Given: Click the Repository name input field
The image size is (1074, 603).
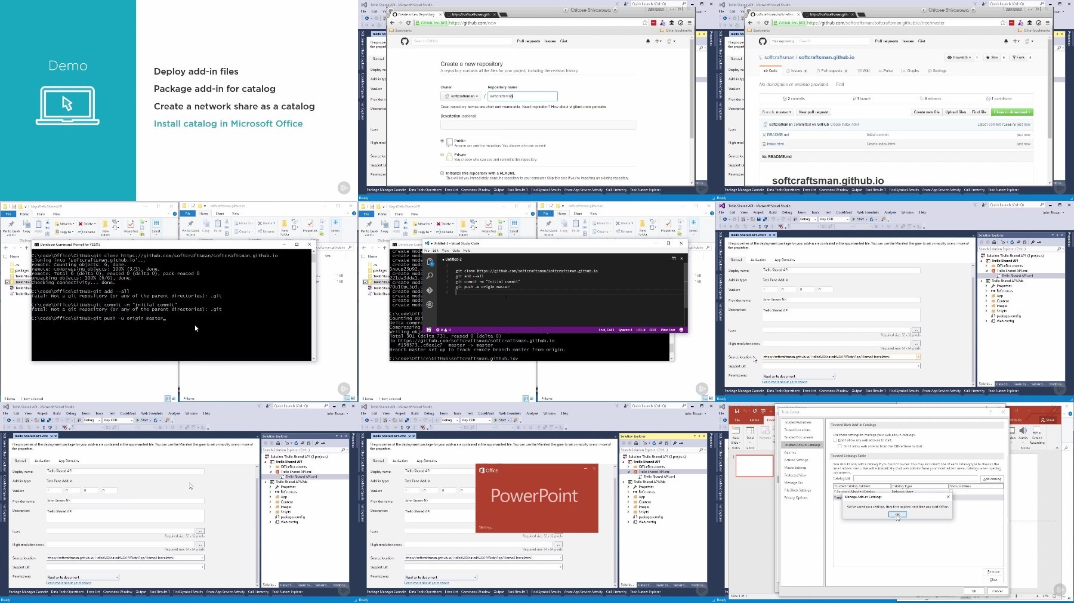Looking at the screenshot, I should 522,96.
